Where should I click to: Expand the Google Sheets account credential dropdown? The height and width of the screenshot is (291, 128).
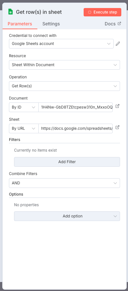pos(61,44)
